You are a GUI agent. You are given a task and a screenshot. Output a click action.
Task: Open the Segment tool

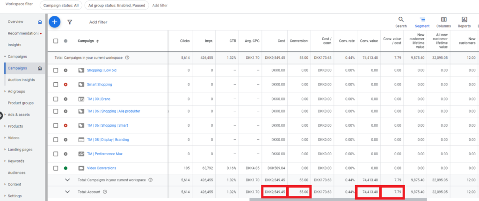click(x=422, y=20)
